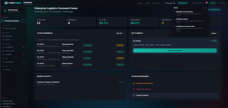Click the Active Rigs stat card
This screenshot has height=108, width=228.
[50, 22]
